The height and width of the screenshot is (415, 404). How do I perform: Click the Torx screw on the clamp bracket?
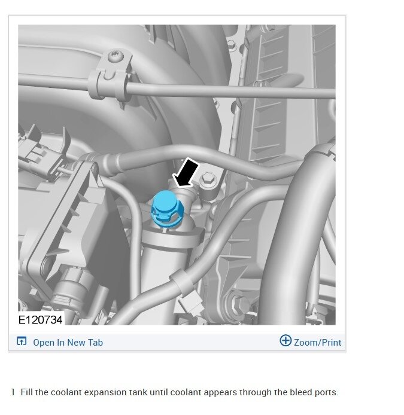coord(116,56)
